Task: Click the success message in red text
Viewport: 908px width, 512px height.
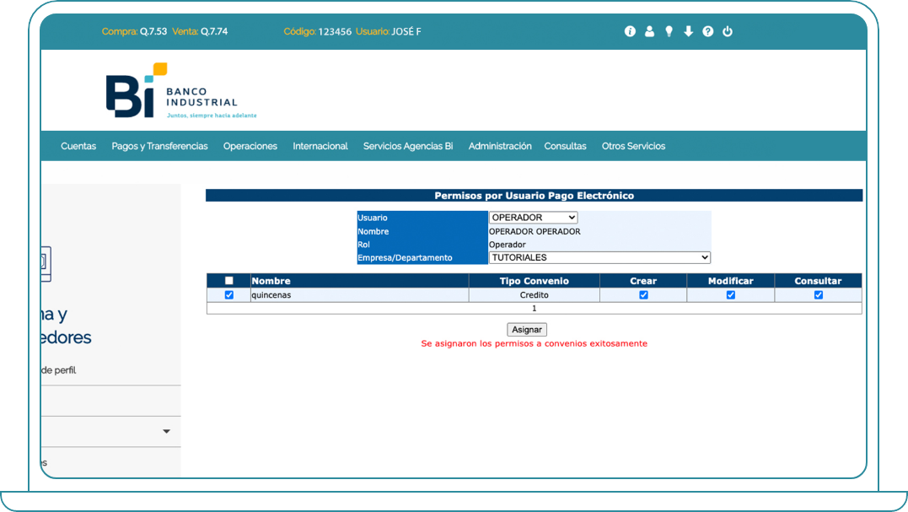Action: [534, 343]
